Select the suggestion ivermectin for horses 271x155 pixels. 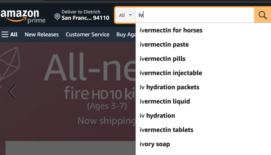point(171,30)
